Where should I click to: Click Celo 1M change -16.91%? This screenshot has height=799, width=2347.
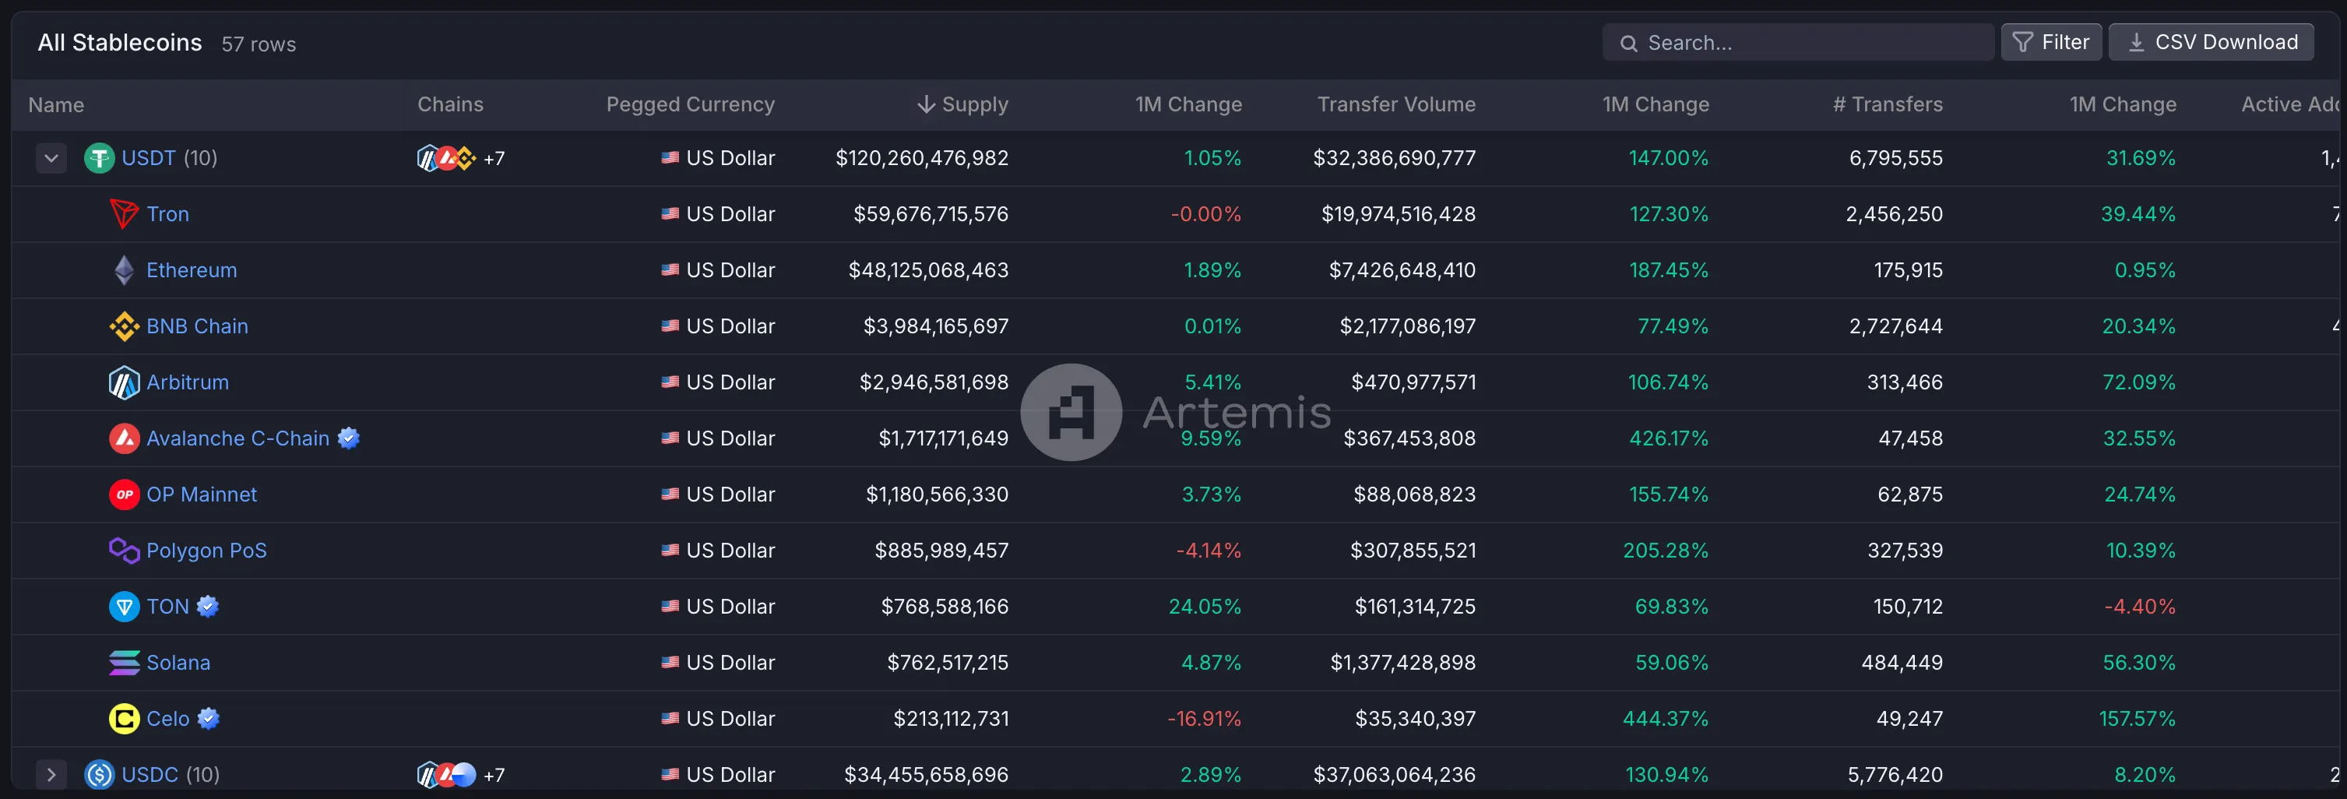[1205, 719]
